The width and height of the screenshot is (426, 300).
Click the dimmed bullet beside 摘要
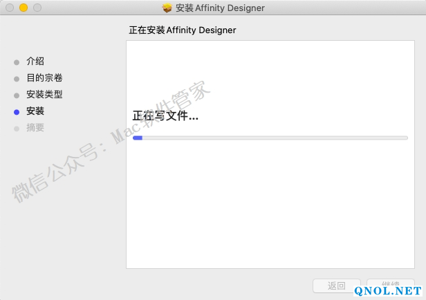coord(17,128)
